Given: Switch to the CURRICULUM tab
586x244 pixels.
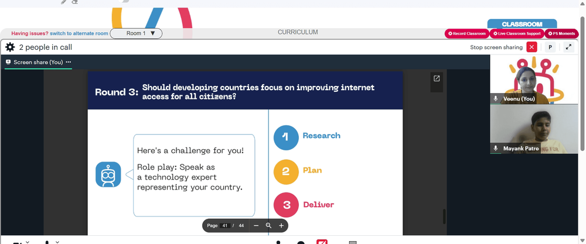Looking at the screenshot, I should point(298,32).
